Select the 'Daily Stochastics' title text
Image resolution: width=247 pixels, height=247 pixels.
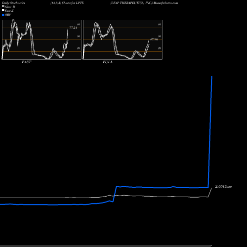click(13, 3)
